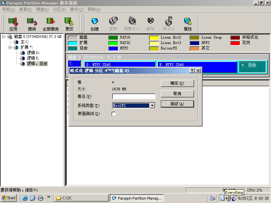Open the system type (系统类型) dropdown
Screen dimensions: 271x203
click(152, 106)
